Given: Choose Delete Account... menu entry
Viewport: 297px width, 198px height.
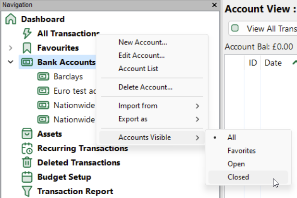Looking at the screenshot, I should [152, 87].
